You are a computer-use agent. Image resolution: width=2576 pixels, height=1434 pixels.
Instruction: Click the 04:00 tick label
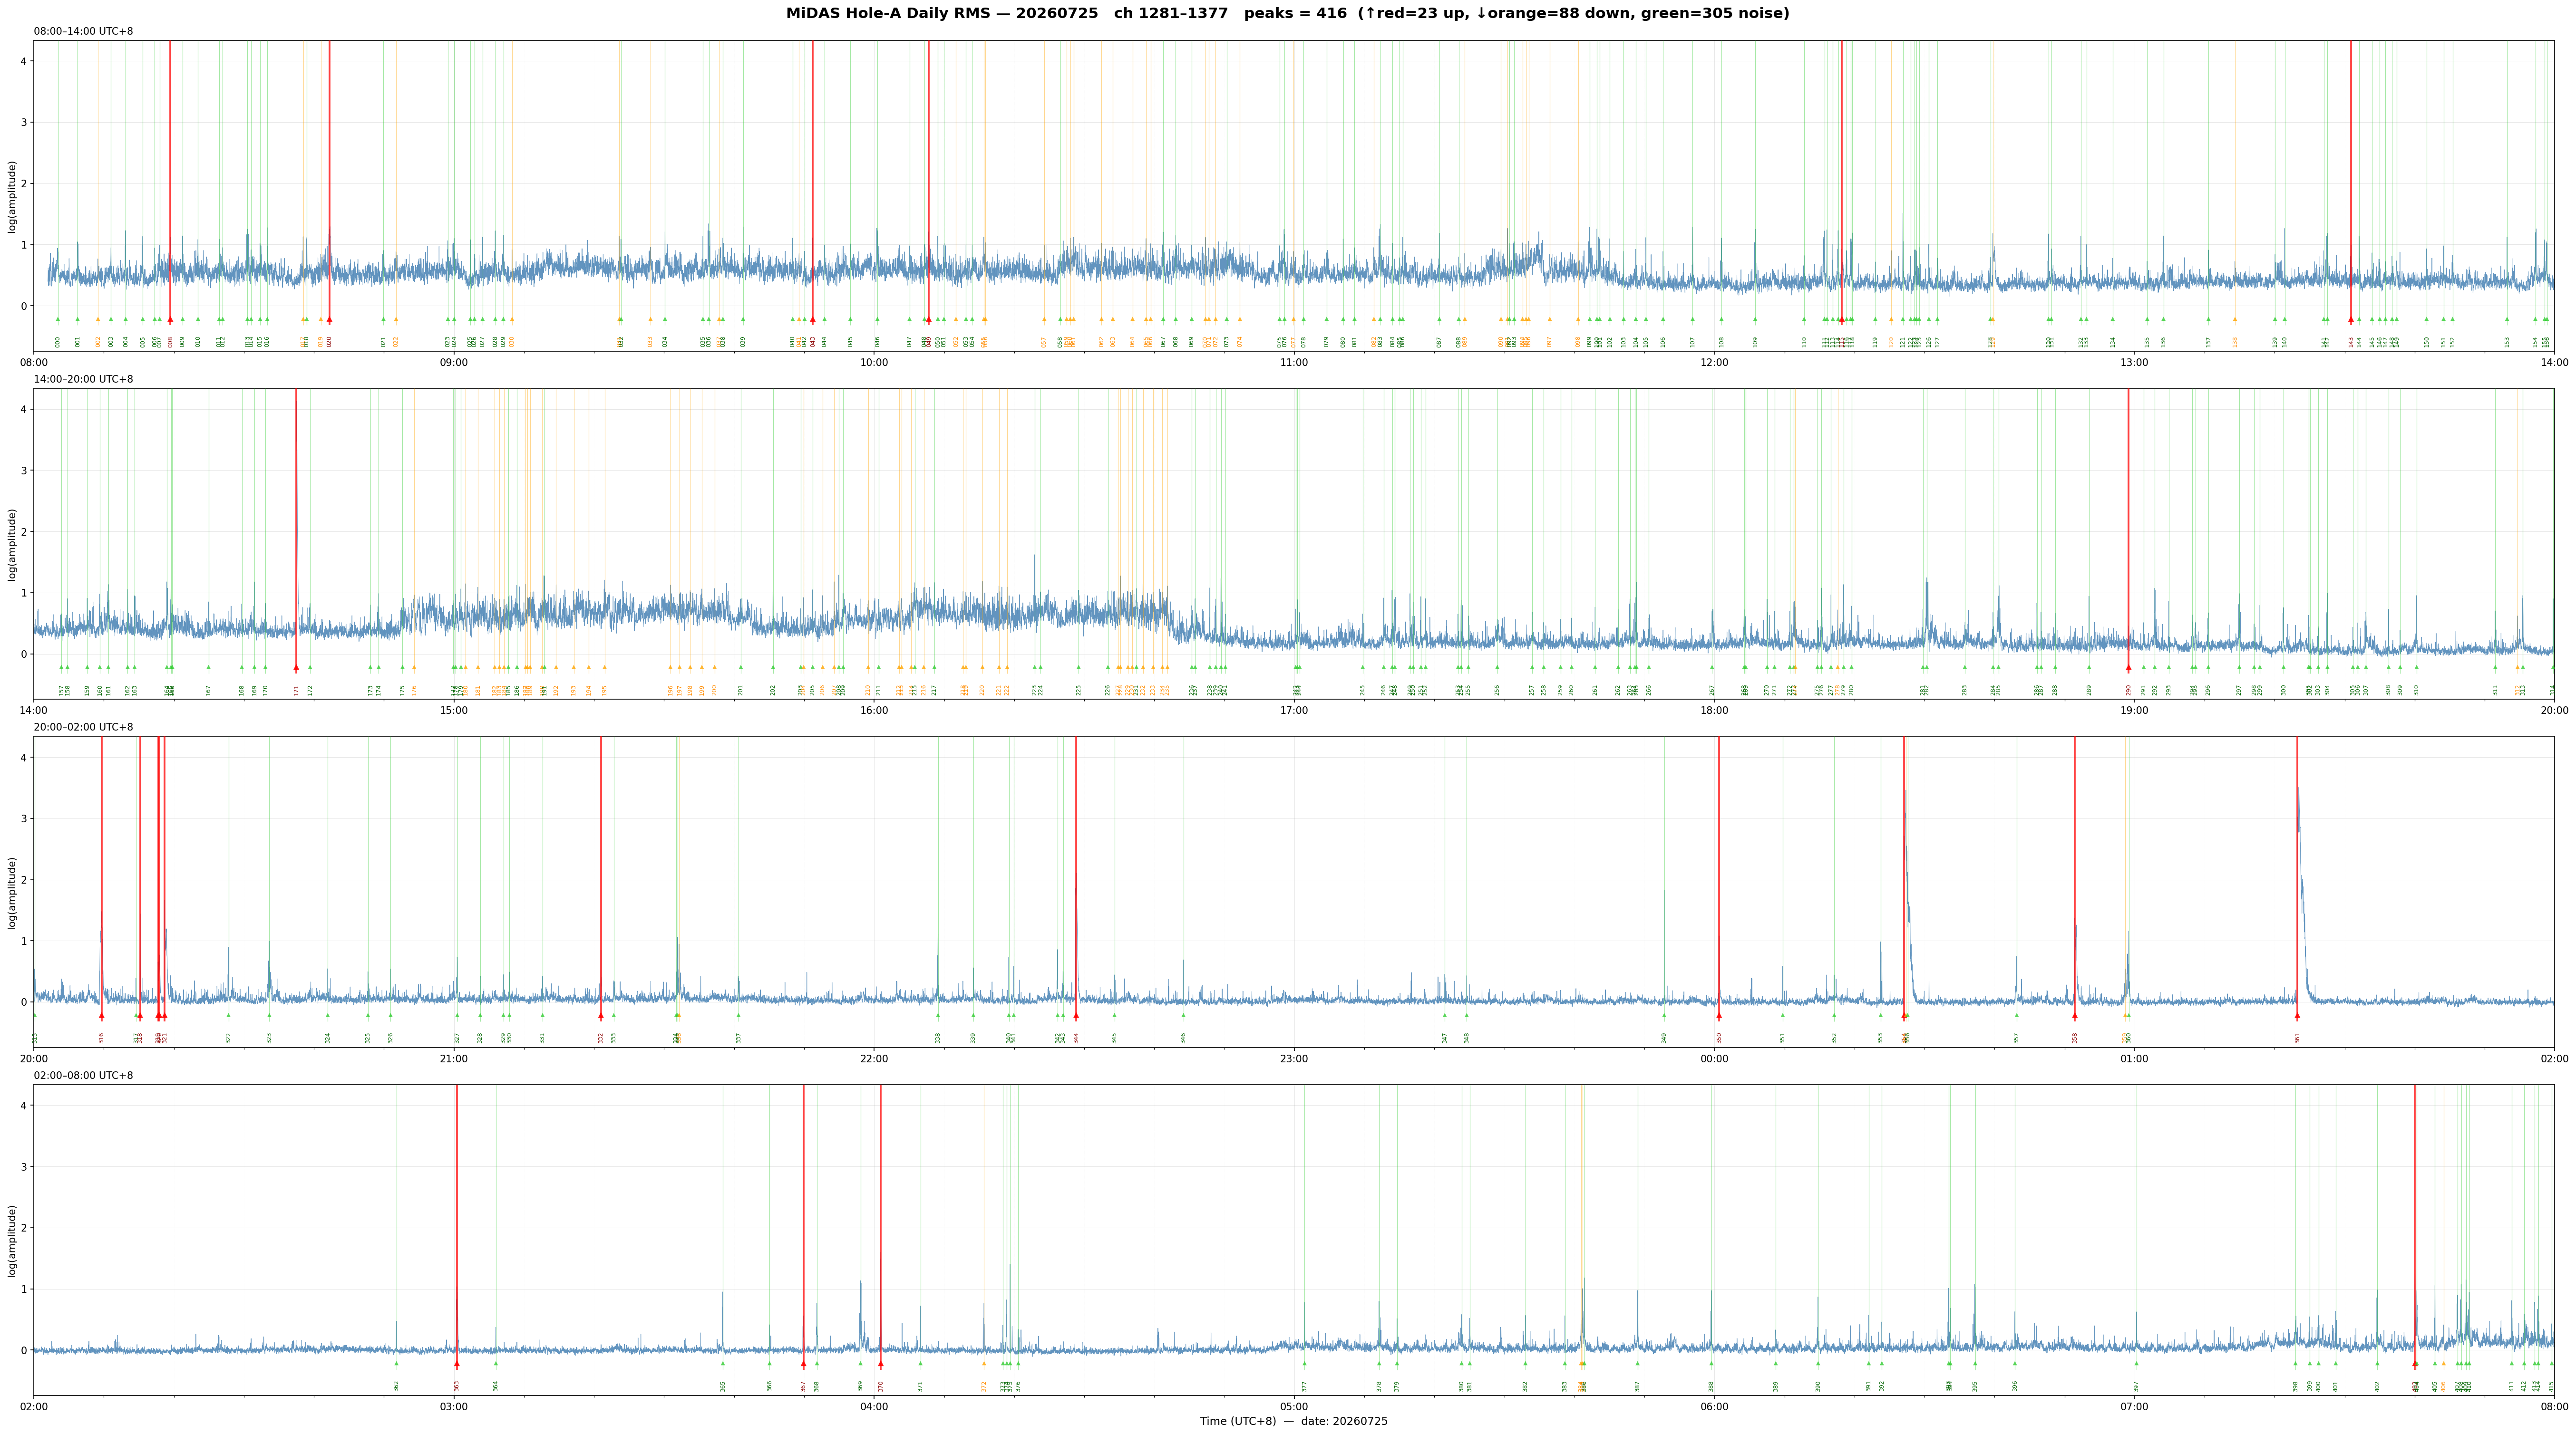(x=874, y=1407)
